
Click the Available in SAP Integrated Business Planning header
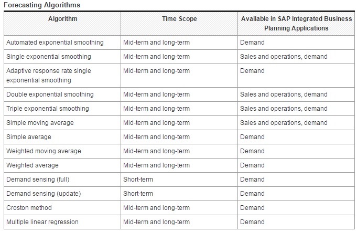tap(296, 24)
